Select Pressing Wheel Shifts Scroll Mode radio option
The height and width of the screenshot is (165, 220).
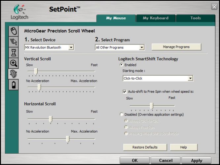coord(126,133)
